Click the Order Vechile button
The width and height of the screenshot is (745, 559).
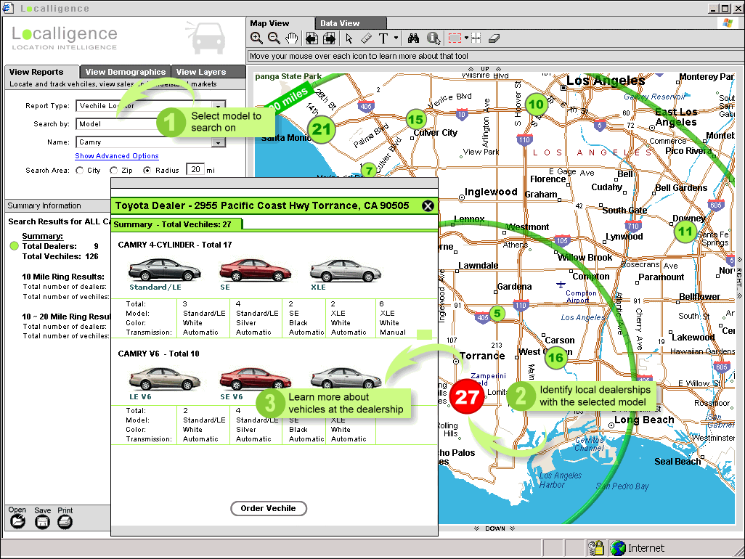coord(269,508)
